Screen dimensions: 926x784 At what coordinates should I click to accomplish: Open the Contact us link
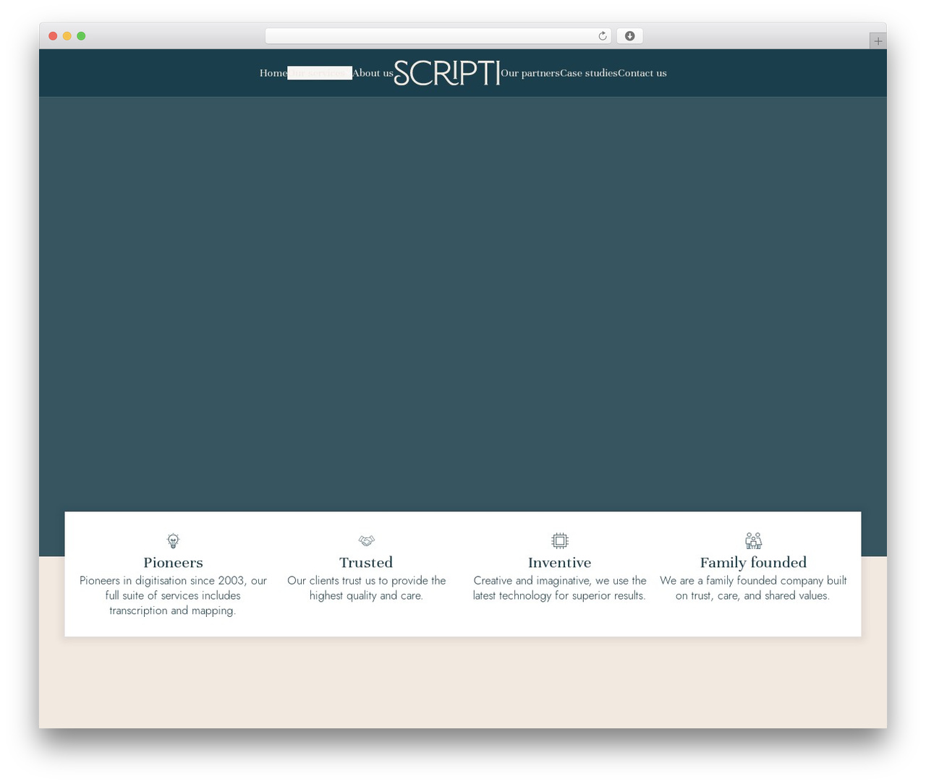(642, 73)
